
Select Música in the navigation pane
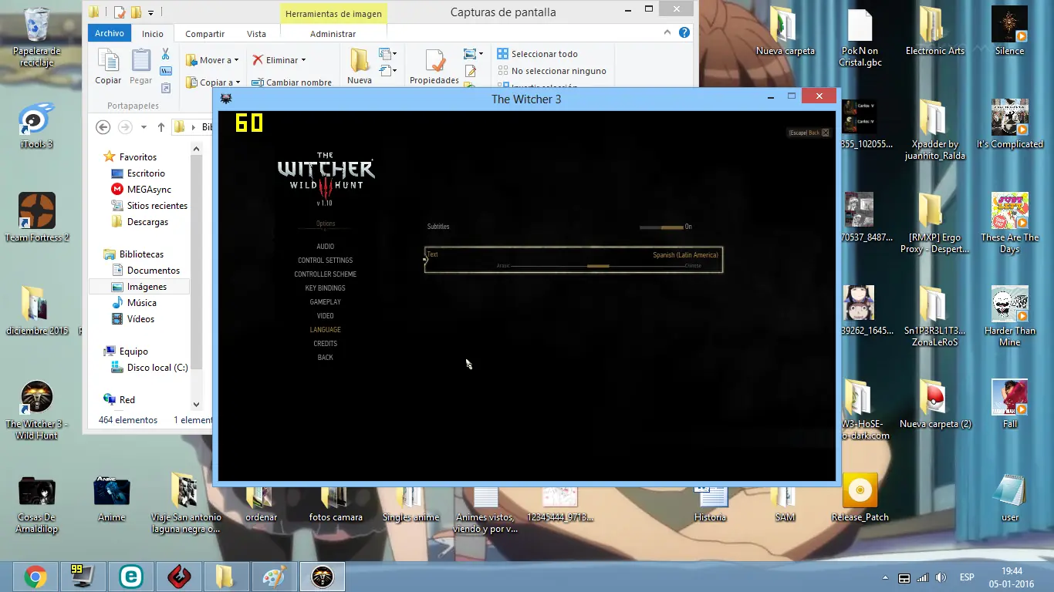134,303
